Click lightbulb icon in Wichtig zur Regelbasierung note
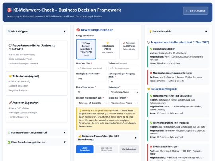Image resolution: width=215 pixels, height=161 pixels. (80, 111)
